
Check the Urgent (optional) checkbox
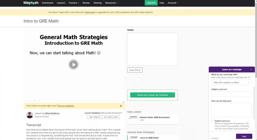pos(212,121)
